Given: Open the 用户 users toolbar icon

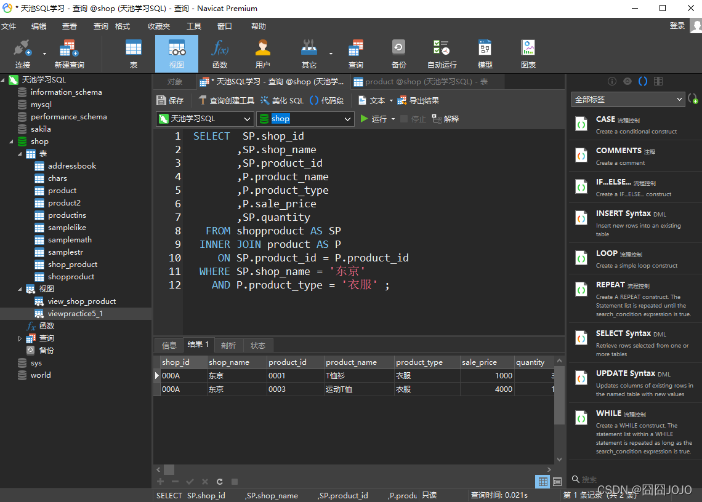Looking at the screenshot, I should [263, 54].
